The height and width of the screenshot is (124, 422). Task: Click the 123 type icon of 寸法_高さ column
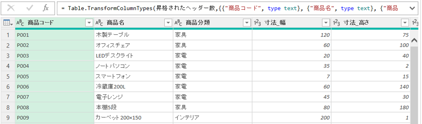click(336, 23)
